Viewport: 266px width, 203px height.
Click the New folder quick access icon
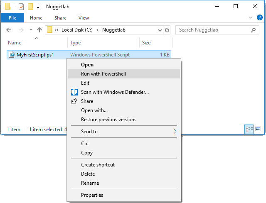(30, 7)
